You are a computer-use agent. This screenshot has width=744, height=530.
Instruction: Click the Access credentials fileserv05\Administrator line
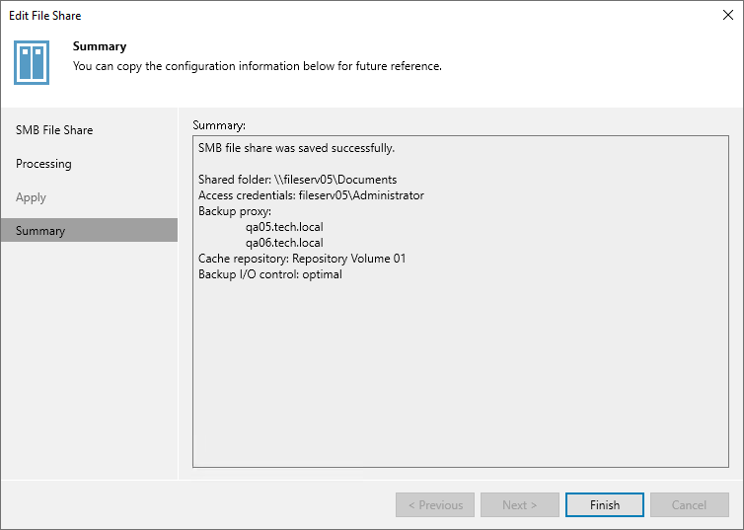pyautogui.click(x=311, y=195)
